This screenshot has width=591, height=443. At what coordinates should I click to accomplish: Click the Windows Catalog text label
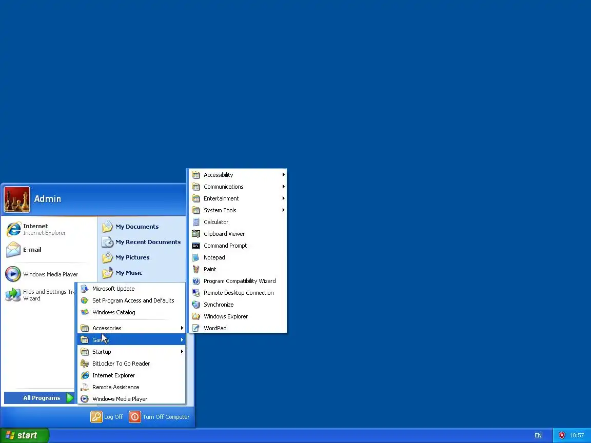pos(114,312)
